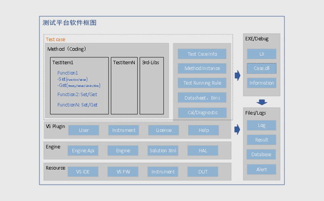The image size is (324, 201).
Task: Select the Information box
Action: [262, 83]
